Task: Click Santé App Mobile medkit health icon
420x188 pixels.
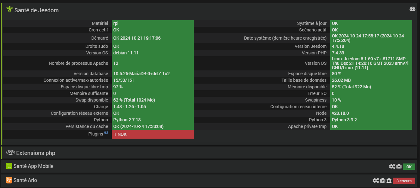Action: pos(399,167)
